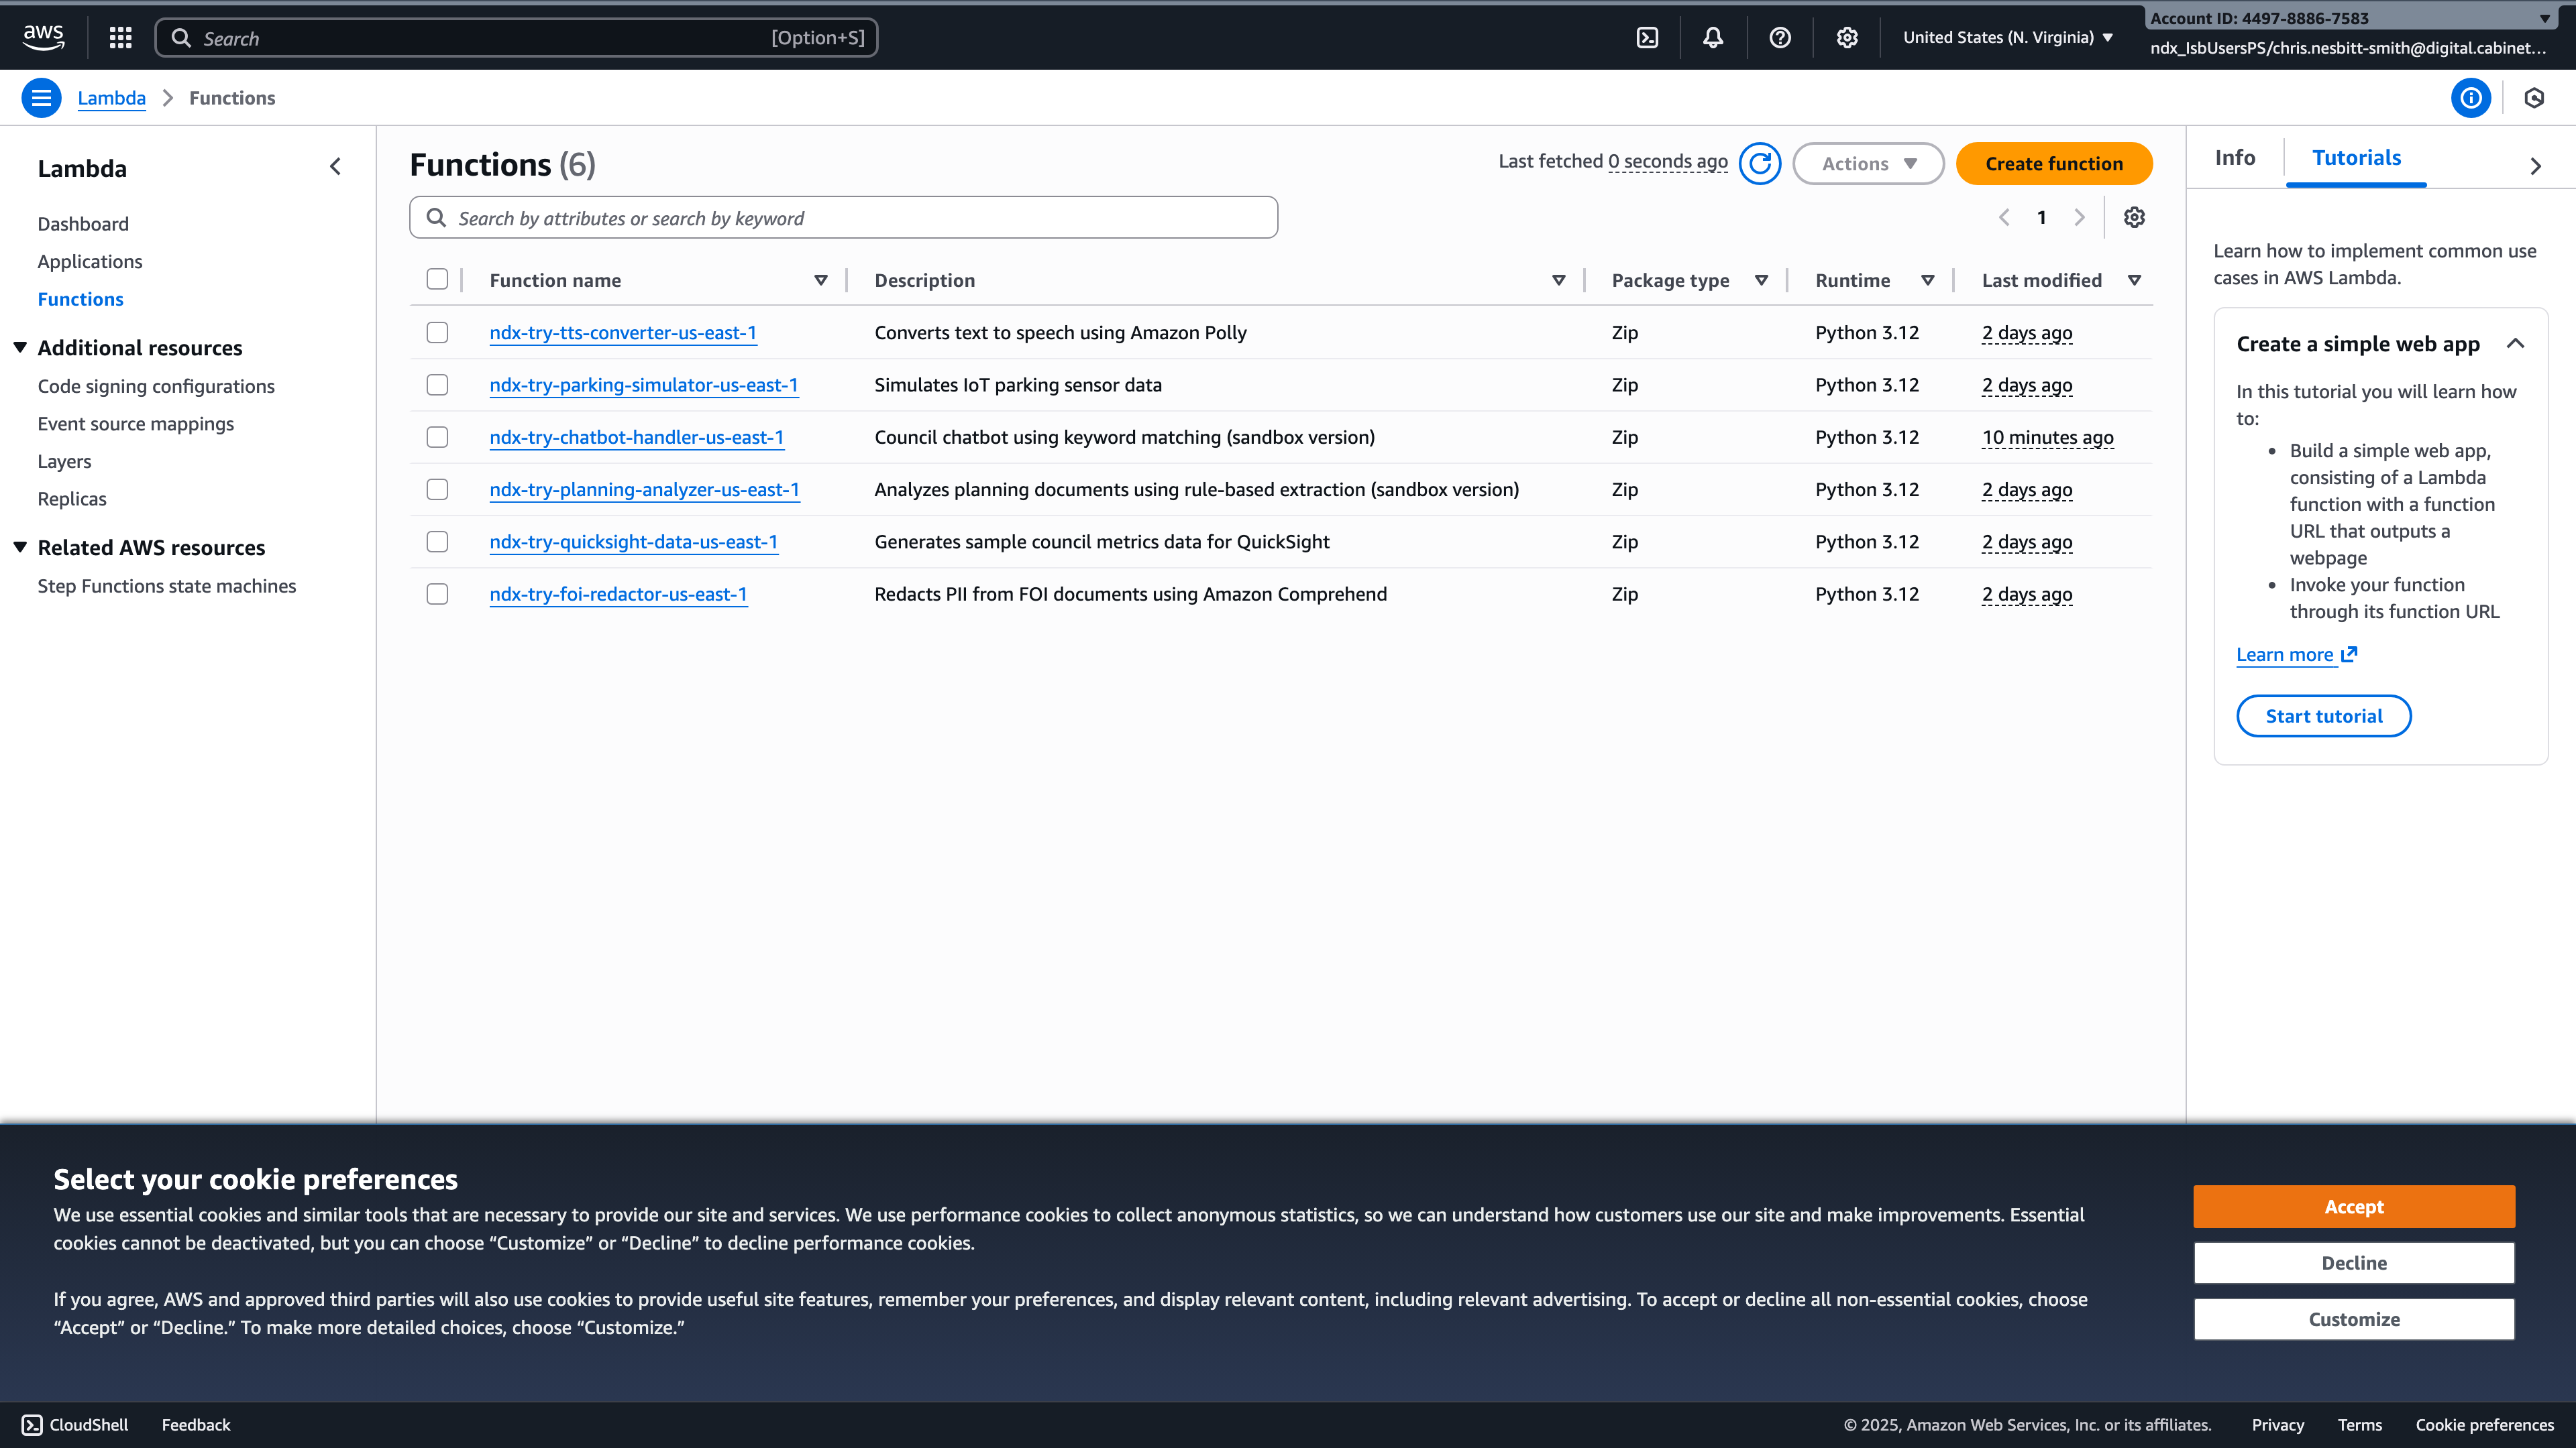
Task: Select Layers in the Lambda sidebar
Action: [64, 461]
